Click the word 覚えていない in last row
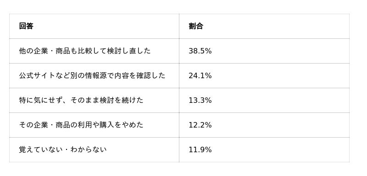This screenshot has width=367, height=176. [x=41, y=149]
